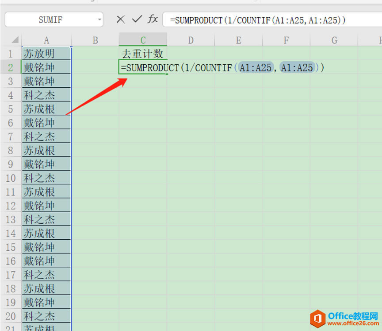Click first highlighted A1:A25 range reference

coord(255,67)
